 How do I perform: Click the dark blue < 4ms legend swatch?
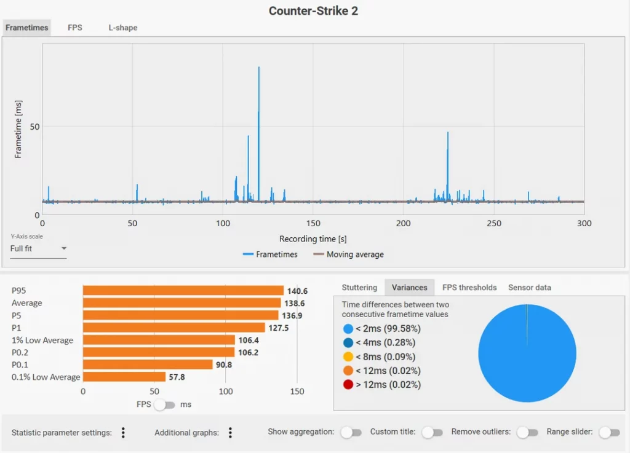coord(348,342)
